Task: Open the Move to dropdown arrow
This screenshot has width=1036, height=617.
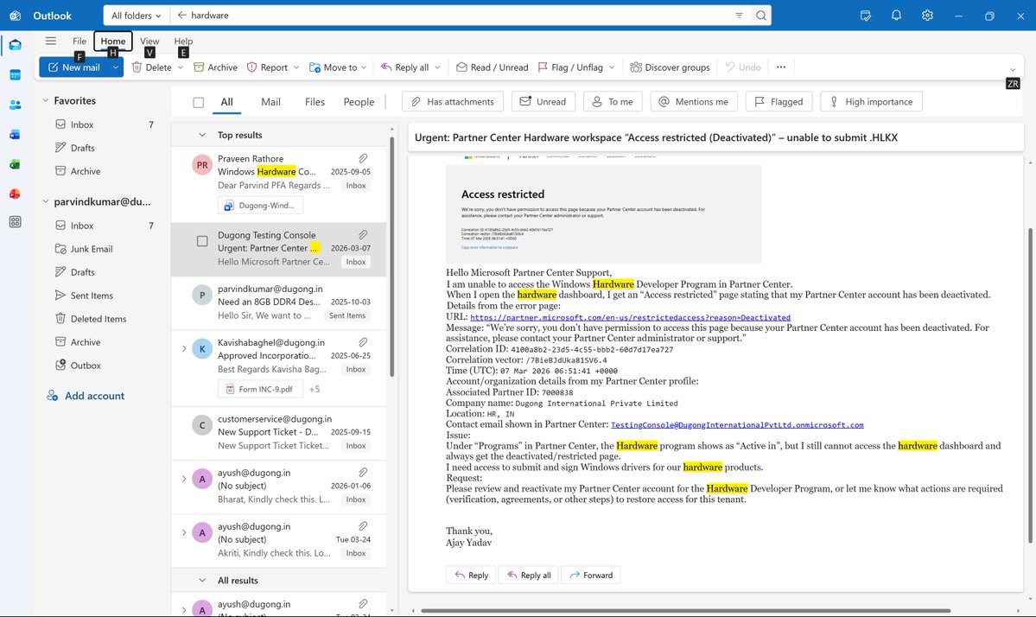Action: (364, 67)
